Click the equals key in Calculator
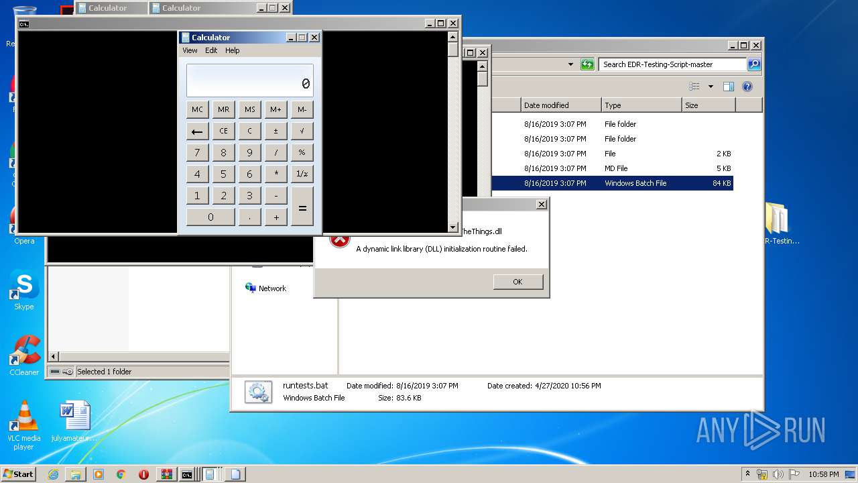The image size is (858, 483). tap(302, 207)
